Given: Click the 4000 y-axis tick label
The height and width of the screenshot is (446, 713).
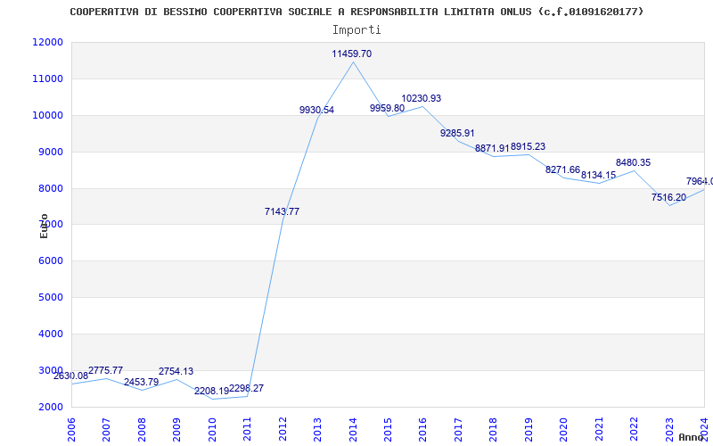Looking at the screenshot, I should coord(50,334).
